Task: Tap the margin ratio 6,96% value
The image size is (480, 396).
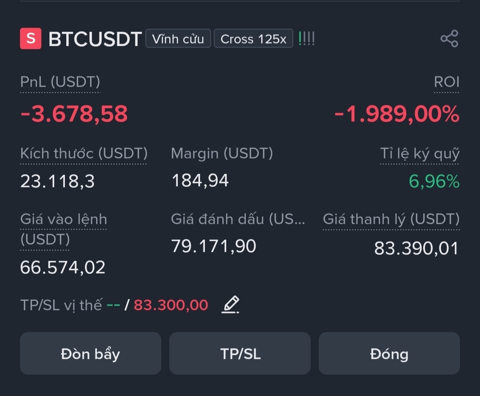Action: 434,181
